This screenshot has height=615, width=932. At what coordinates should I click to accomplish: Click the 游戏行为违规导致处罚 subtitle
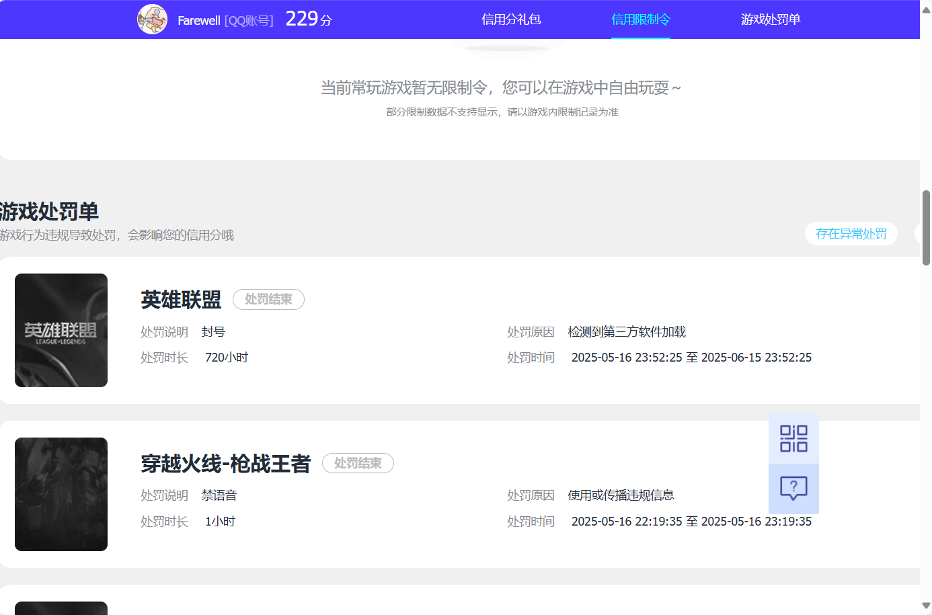[x=117, y=235]
